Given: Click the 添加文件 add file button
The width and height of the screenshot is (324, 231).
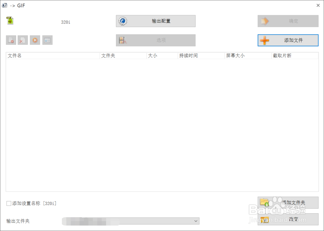Looking at the screenshot, I should (x=288, y=40).
